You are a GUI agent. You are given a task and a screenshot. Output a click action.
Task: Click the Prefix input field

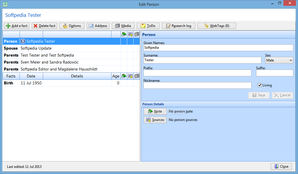(x=197, y=73)
